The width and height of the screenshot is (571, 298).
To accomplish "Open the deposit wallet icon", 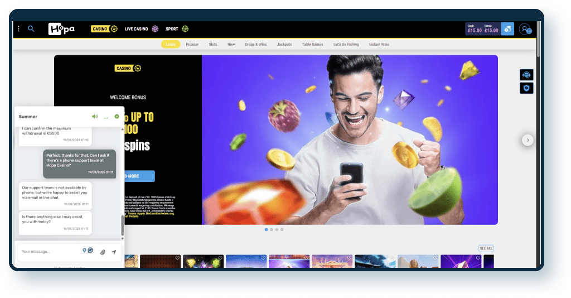I will coord(507,29).
